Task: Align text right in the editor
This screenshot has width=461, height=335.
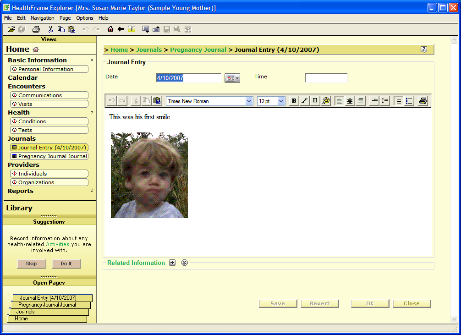Action: pyautogui.click(x=361, y=101)
